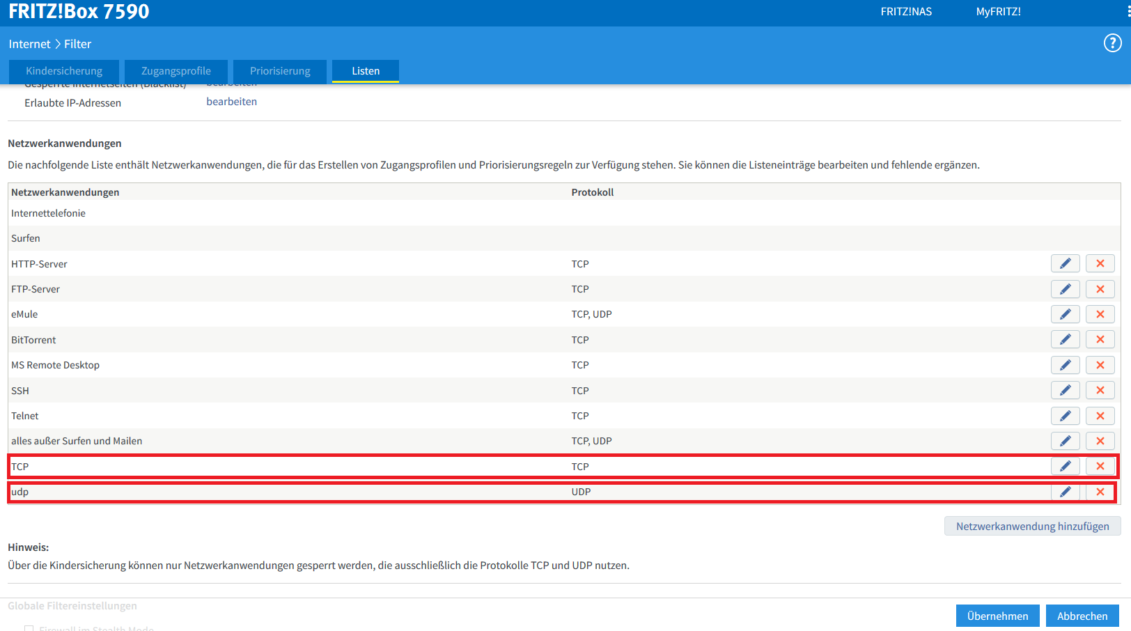Click the 'Erlaubte IP-Adressen' label
This screenshot has height=631, width=1131.
click(72, 103)
